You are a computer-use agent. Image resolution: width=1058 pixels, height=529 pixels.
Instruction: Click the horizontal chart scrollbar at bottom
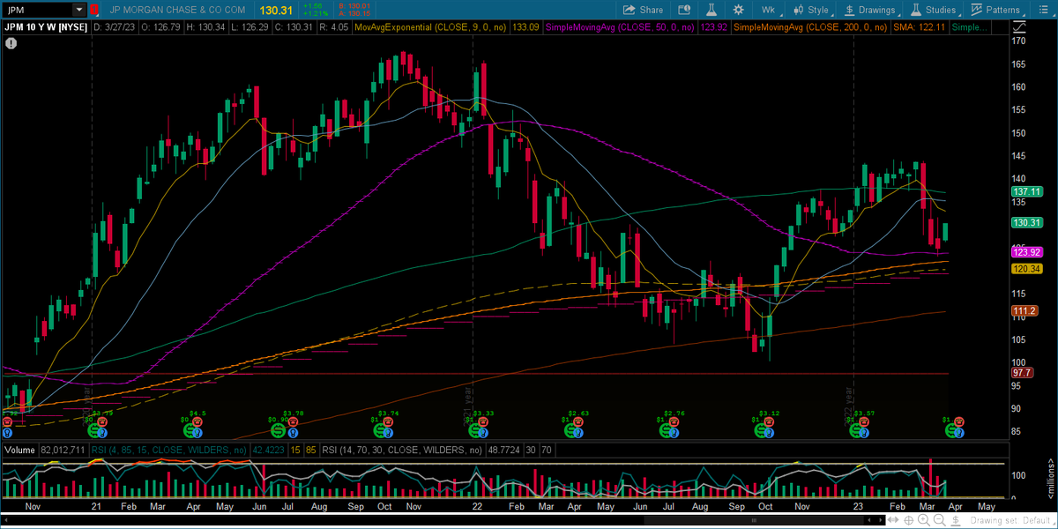pos(445,520)
